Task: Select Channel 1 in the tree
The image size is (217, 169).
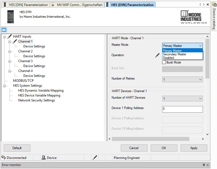Action: click(x=26, y=41)
